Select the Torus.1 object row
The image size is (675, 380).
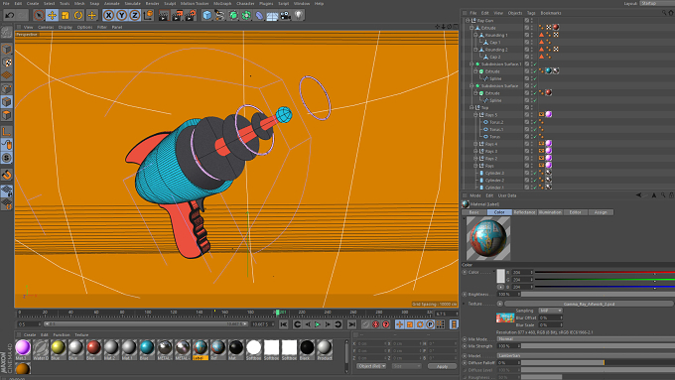[x=496, y=130]
